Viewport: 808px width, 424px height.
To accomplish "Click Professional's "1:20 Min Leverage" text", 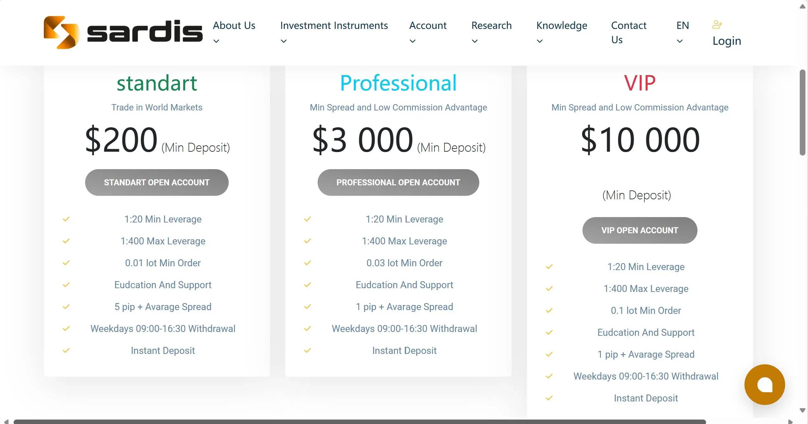I will 404,219.
